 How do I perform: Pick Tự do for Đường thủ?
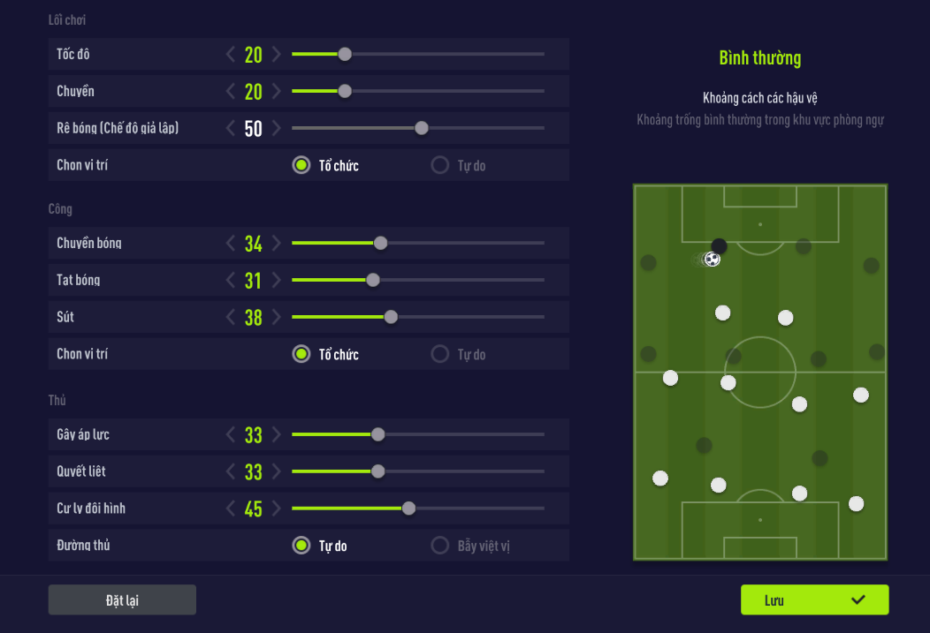click(301, 546)
